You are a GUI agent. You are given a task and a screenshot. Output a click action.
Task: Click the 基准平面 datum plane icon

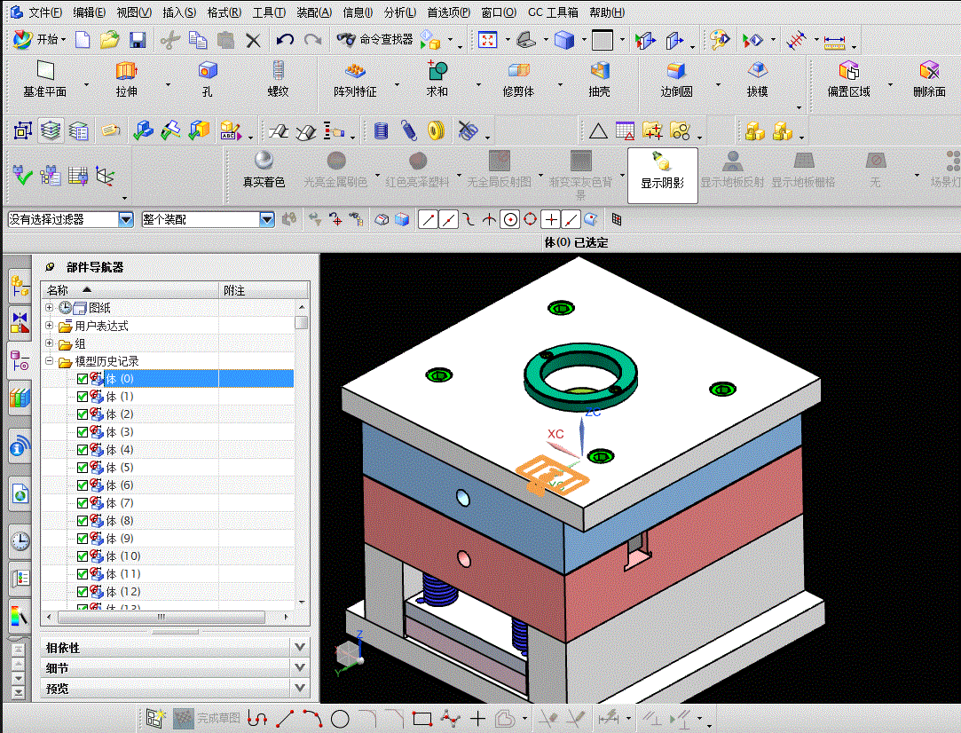coord(44,71)
